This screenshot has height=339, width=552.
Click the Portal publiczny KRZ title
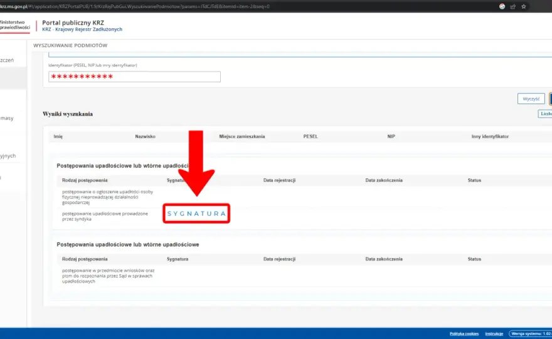tap(73, 23)
